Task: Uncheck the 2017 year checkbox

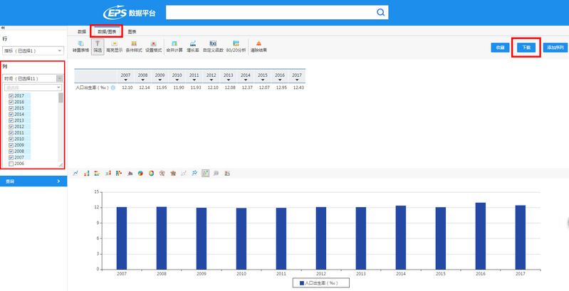Action: [x=11, y=95]
